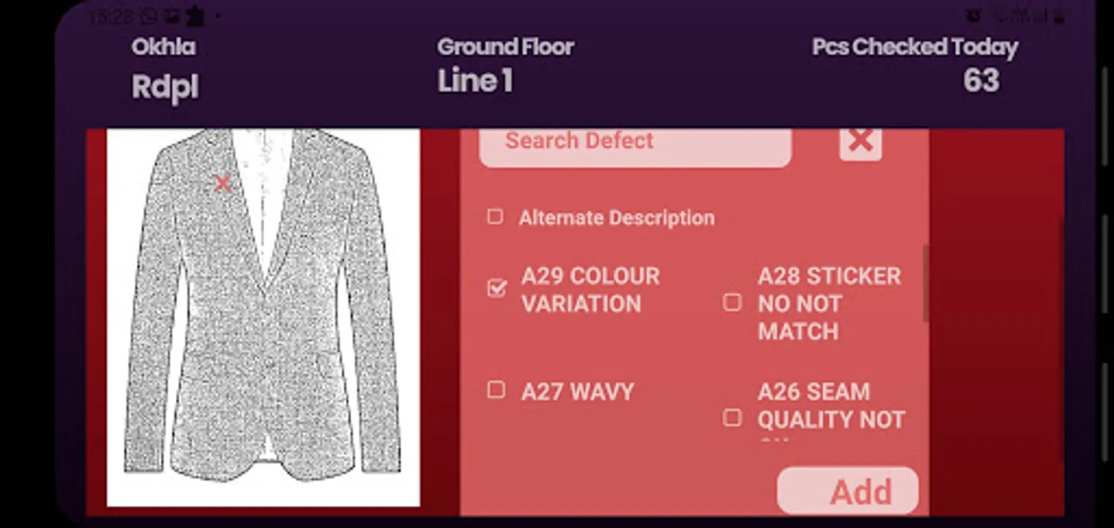Tap the Pcs Checked Today count 63
Screen dimensions: 1114x528
[x=981, y=81]
